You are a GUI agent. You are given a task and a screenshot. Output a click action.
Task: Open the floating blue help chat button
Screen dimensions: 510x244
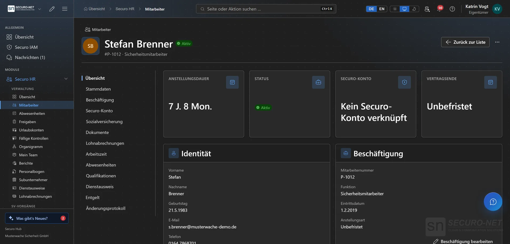[493, 202]
